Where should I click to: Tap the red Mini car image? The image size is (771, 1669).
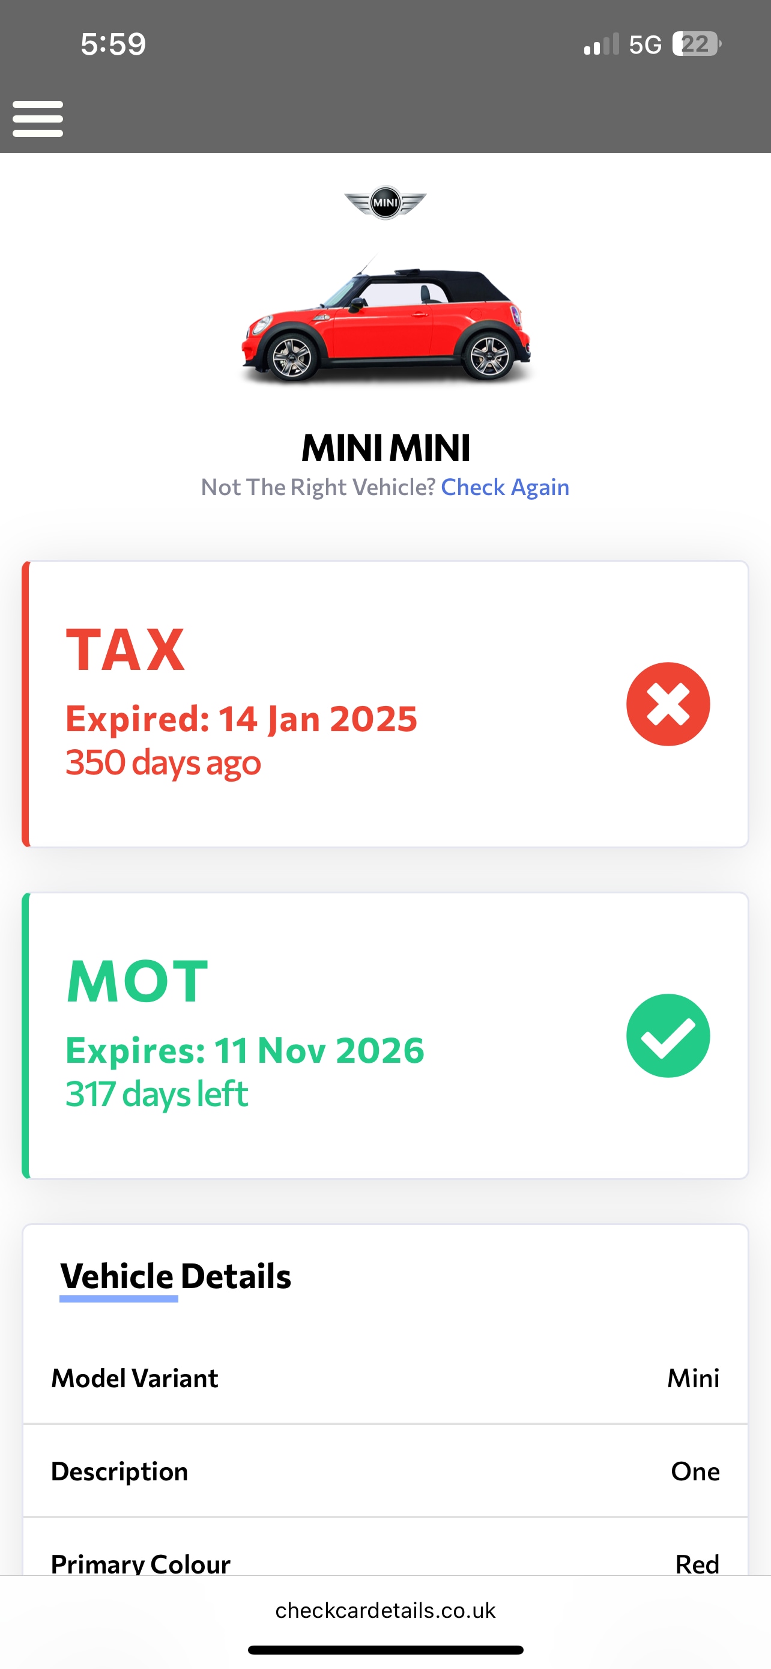point(386,322)
